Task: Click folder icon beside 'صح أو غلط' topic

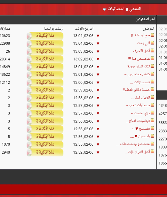Action: (x=152, y=35)
